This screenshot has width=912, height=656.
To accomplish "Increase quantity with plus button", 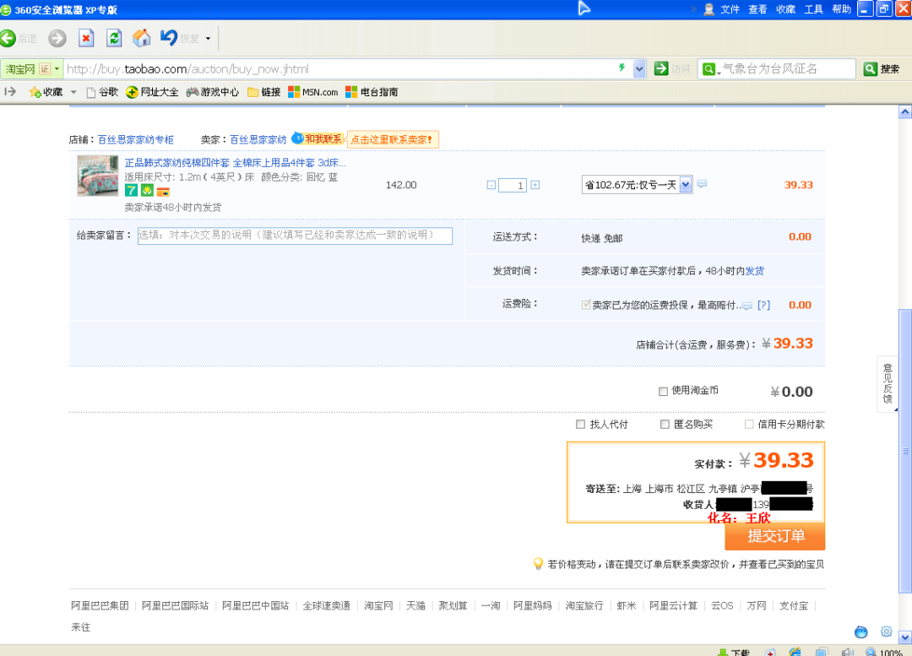I will [535, 185].
